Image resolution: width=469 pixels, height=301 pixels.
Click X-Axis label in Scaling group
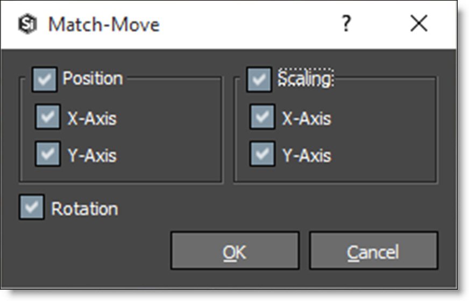point(307,118)
